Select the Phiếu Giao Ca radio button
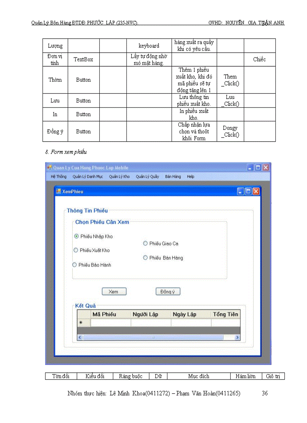 click(x=145, y=243)
